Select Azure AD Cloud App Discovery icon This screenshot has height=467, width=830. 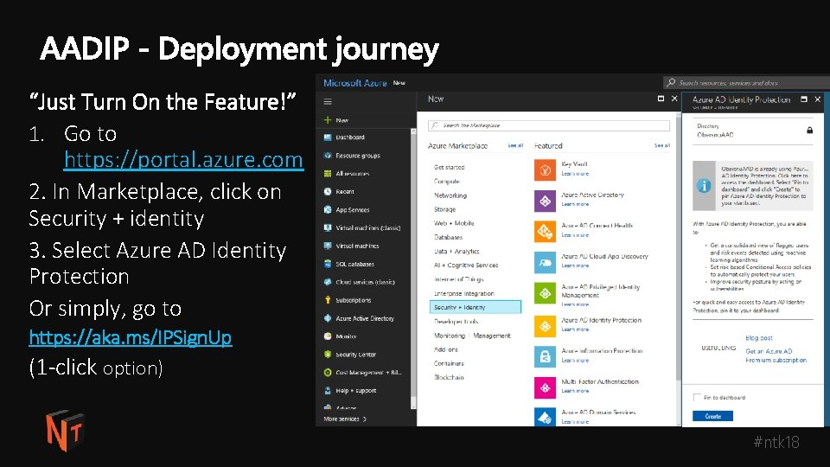tap(545, 262)
